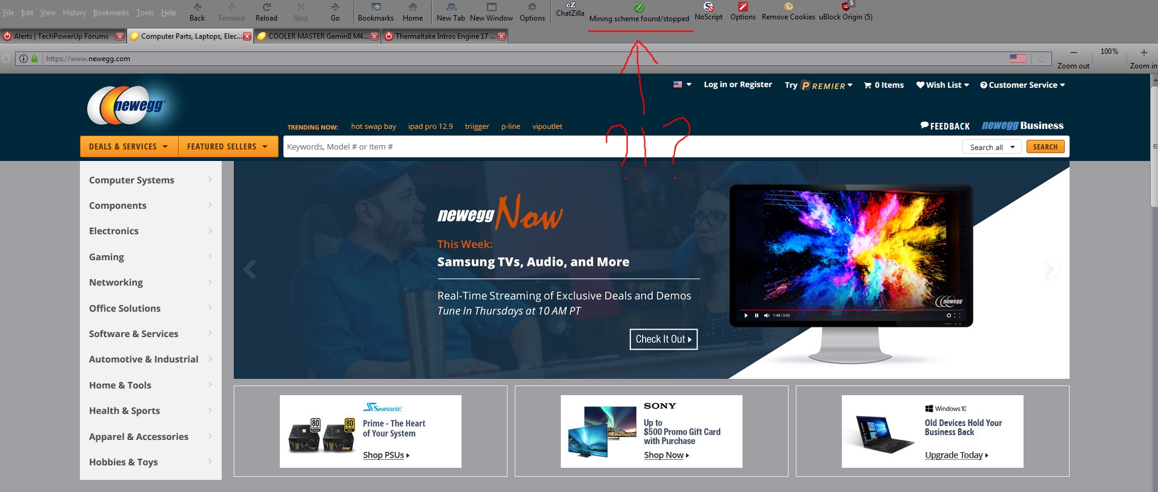1158x492 pixels.
Task: Open a New Window from toolbar
Action: coord(491,12)
